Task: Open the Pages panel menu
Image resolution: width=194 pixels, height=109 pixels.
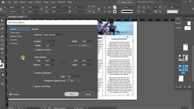Action: coord(192,19)
